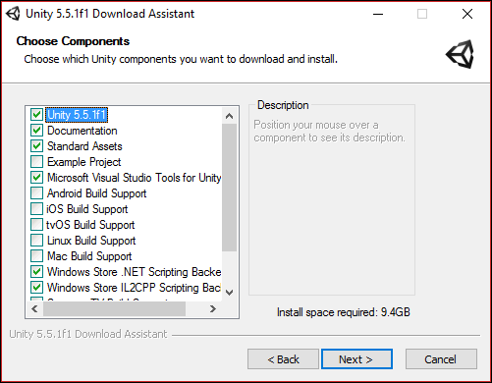This screenshot has width=492, height=383.
Task: Enable the Example Project checkbox
Action: (36, 162)
